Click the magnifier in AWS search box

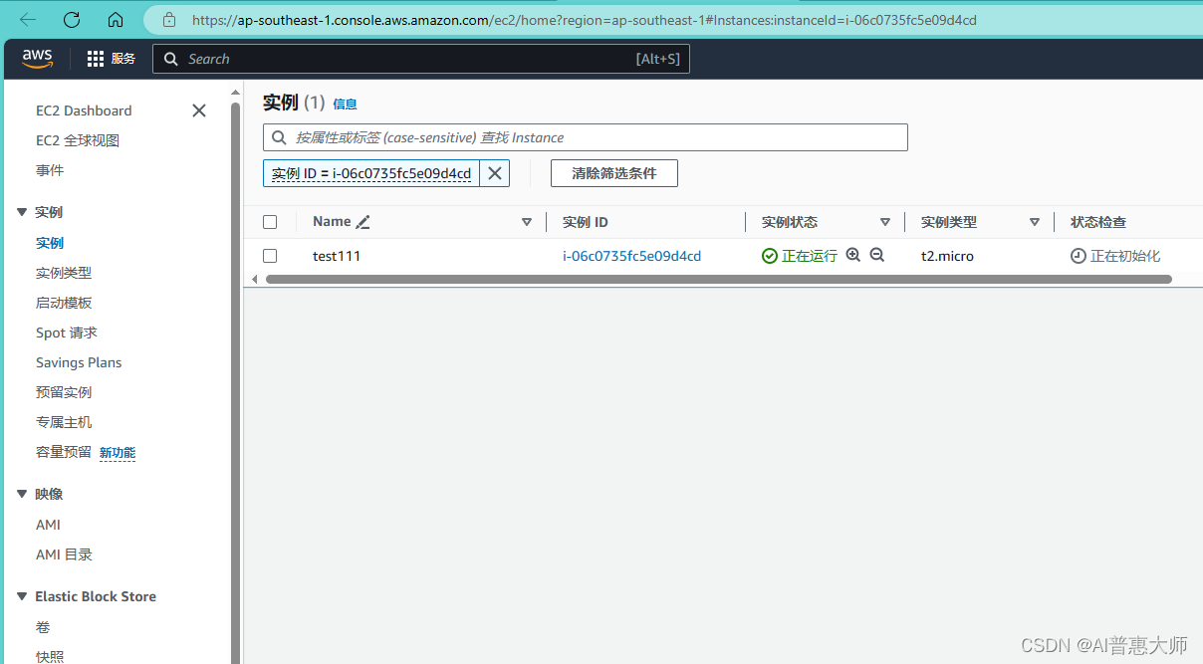tap(171, 59)
